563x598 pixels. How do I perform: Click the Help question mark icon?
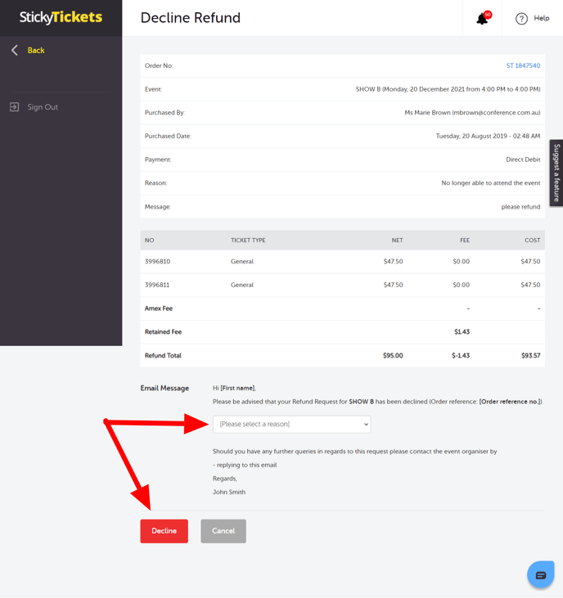pyautogui.click(x=521, y=19)
